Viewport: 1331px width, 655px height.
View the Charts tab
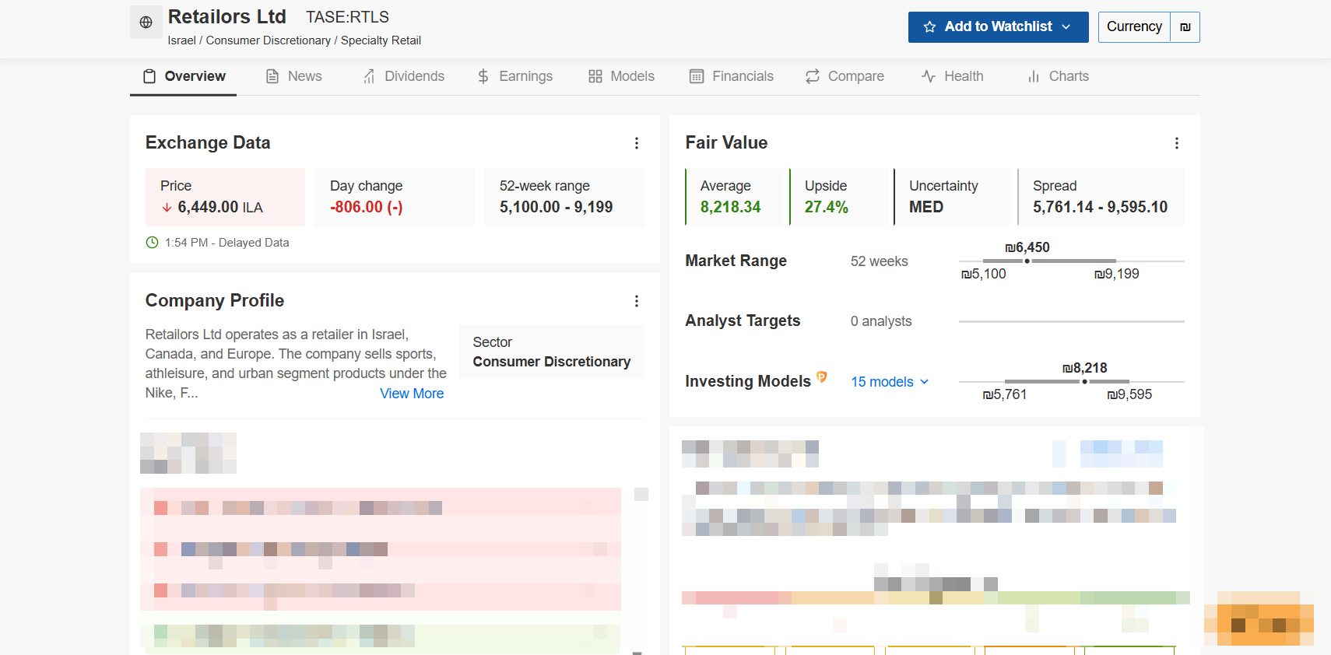coord(1058,76)
